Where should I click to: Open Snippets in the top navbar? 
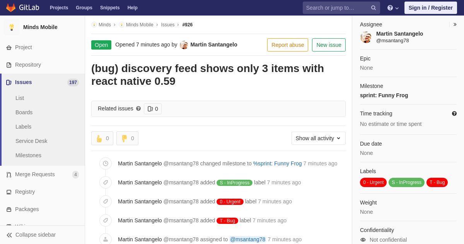(110, 8)
